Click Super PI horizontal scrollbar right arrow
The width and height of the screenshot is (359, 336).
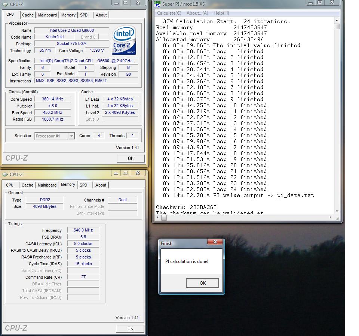[x=330, y=217]
